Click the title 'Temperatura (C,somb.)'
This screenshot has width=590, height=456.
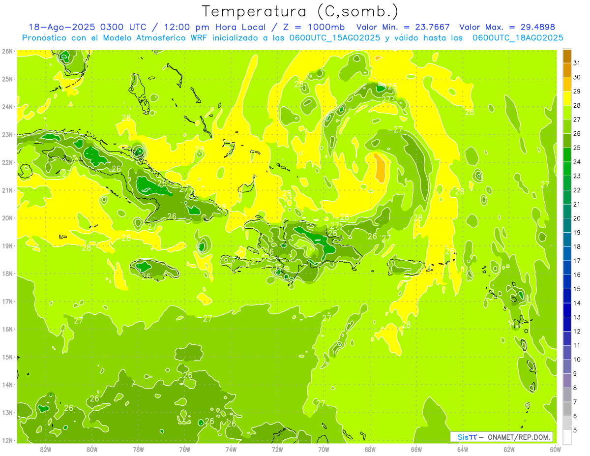[300, 11]
